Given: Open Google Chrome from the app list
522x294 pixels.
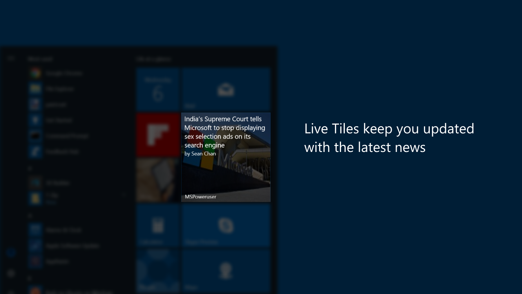Looking at the screenshot, I should (57, 73).
